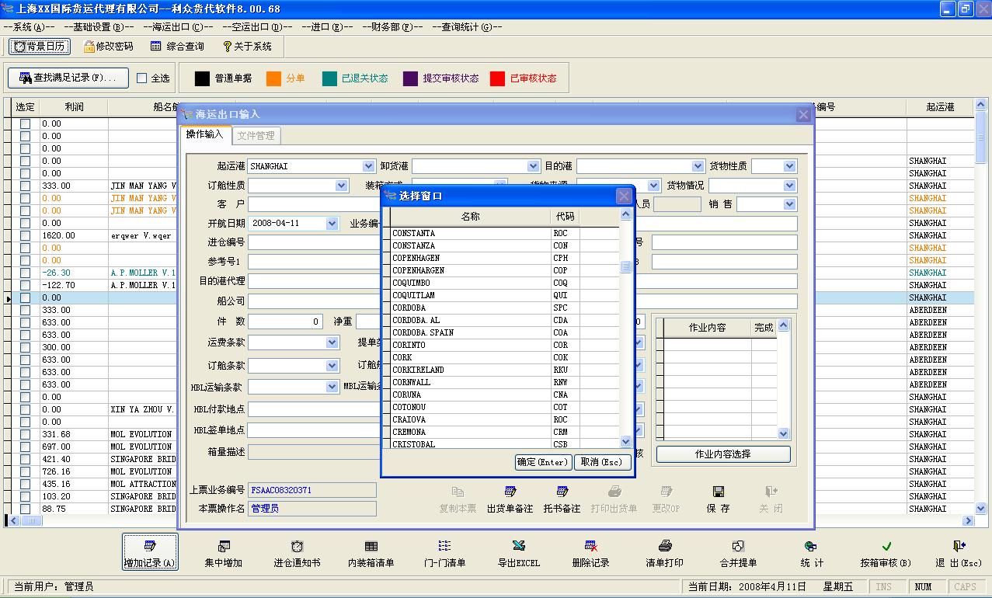Click the orange 分单 color swatch

[x=273, y=78]
